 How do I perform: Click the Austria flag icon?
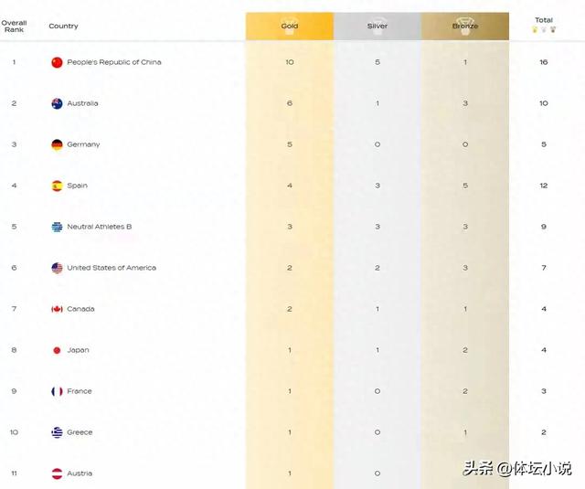coord(57,473)
